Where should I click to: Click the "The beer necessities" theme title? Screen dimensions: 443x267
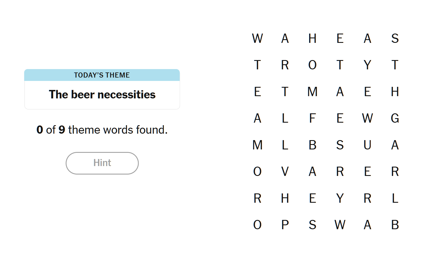point(102,94)
